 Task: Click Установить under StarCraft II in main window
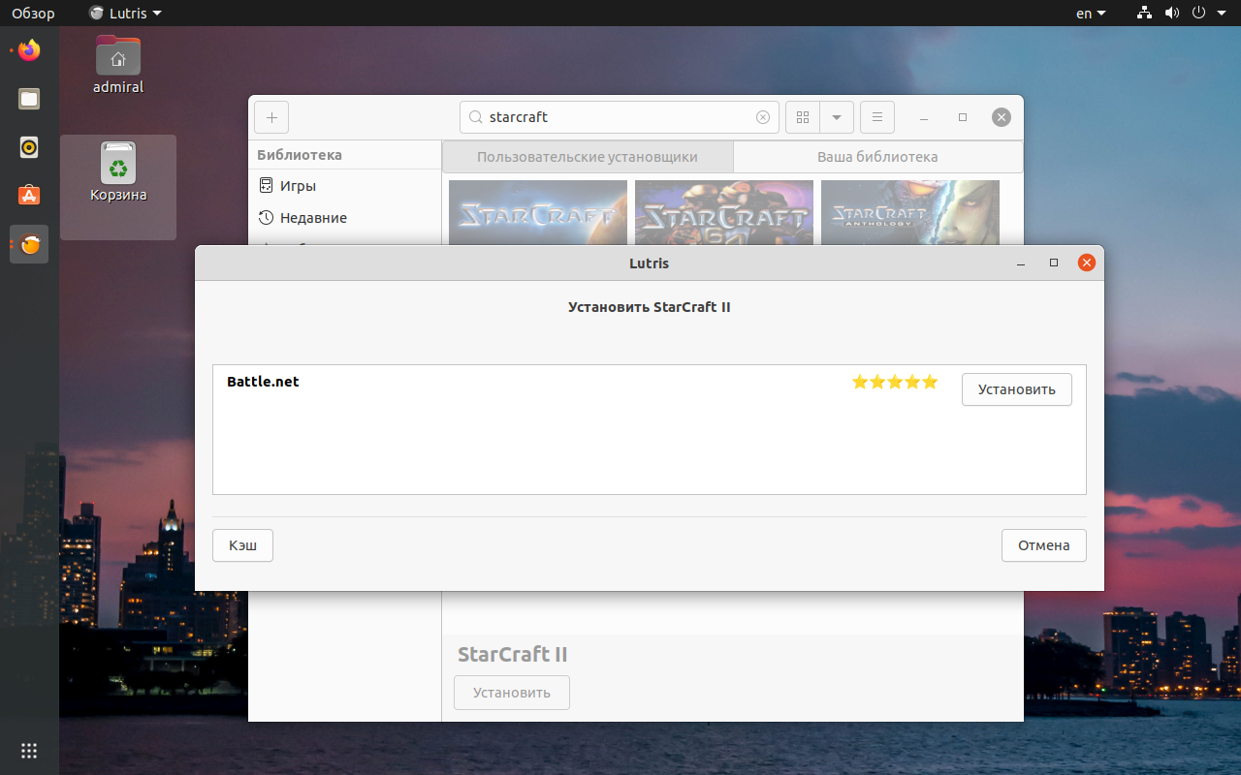pyautogui.click(x=512, y=693)
